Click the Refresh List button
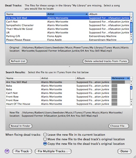 pyautogui.click(x=18, y=61)
